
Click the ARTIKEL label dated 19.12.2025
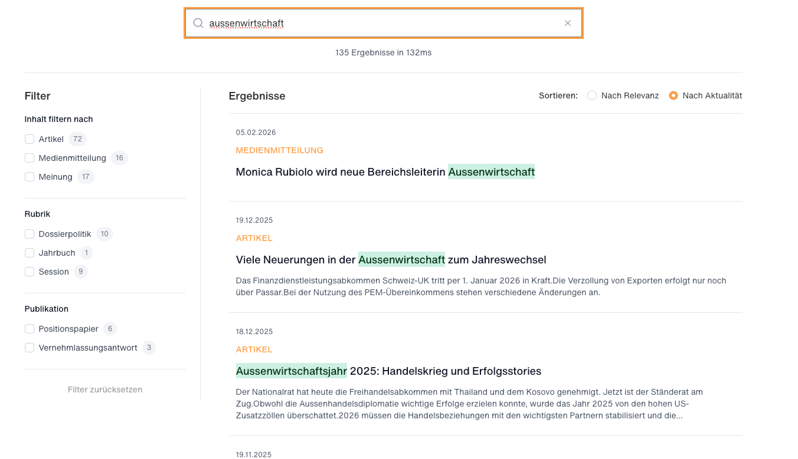click(x=254, y=238)
